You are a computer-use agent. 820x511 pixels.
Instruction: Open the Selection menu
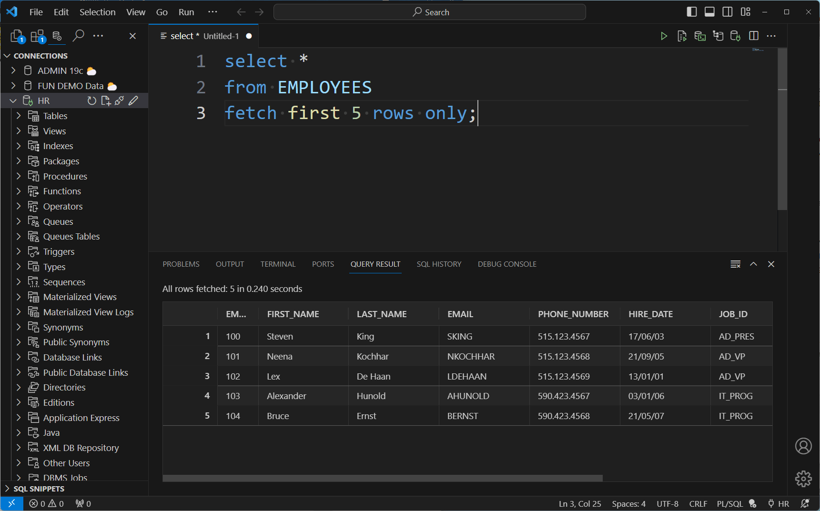[x=97, y=12]
